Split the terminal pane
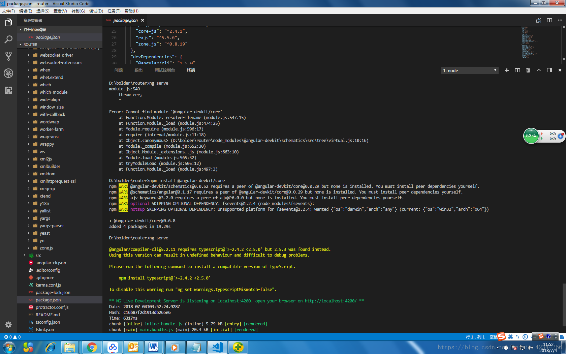Screen dimensions: 566x354 tap(517, 70)
